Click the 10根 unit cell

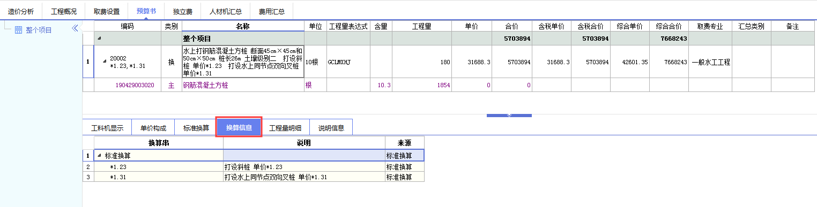(316, 62)
